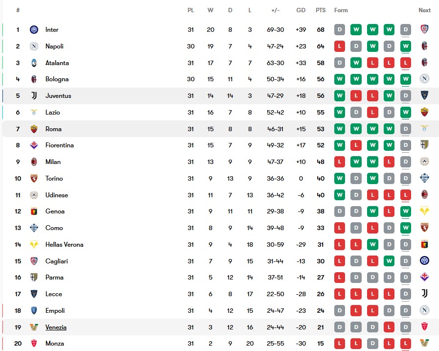The width and height of the screenshot is (439, 351).
Task: Sort table by PTS column header
Action: tap(321, 10)
